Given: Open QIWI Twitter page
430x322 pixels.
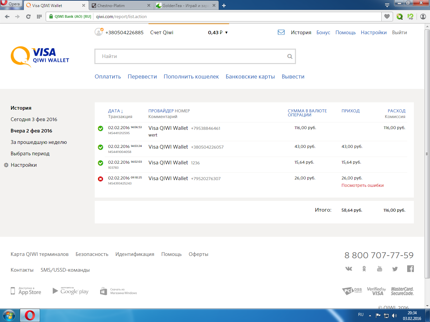Looking at the screenshot, I should pos(395,269).
